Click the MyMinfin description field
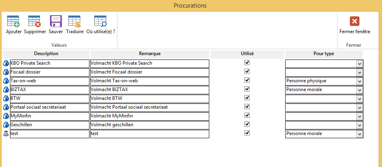Viewport: 383px width, 167px height. point(49,116)
